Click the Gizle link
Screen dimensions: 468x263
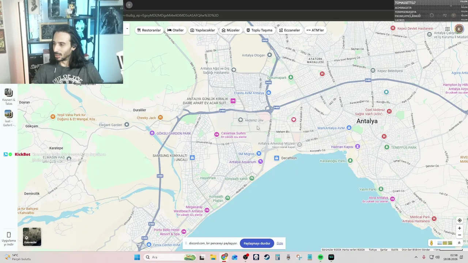point(280,243)
